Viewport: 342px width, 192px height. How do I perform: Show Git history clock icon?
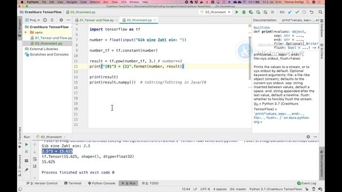click(x=304, y=12)
